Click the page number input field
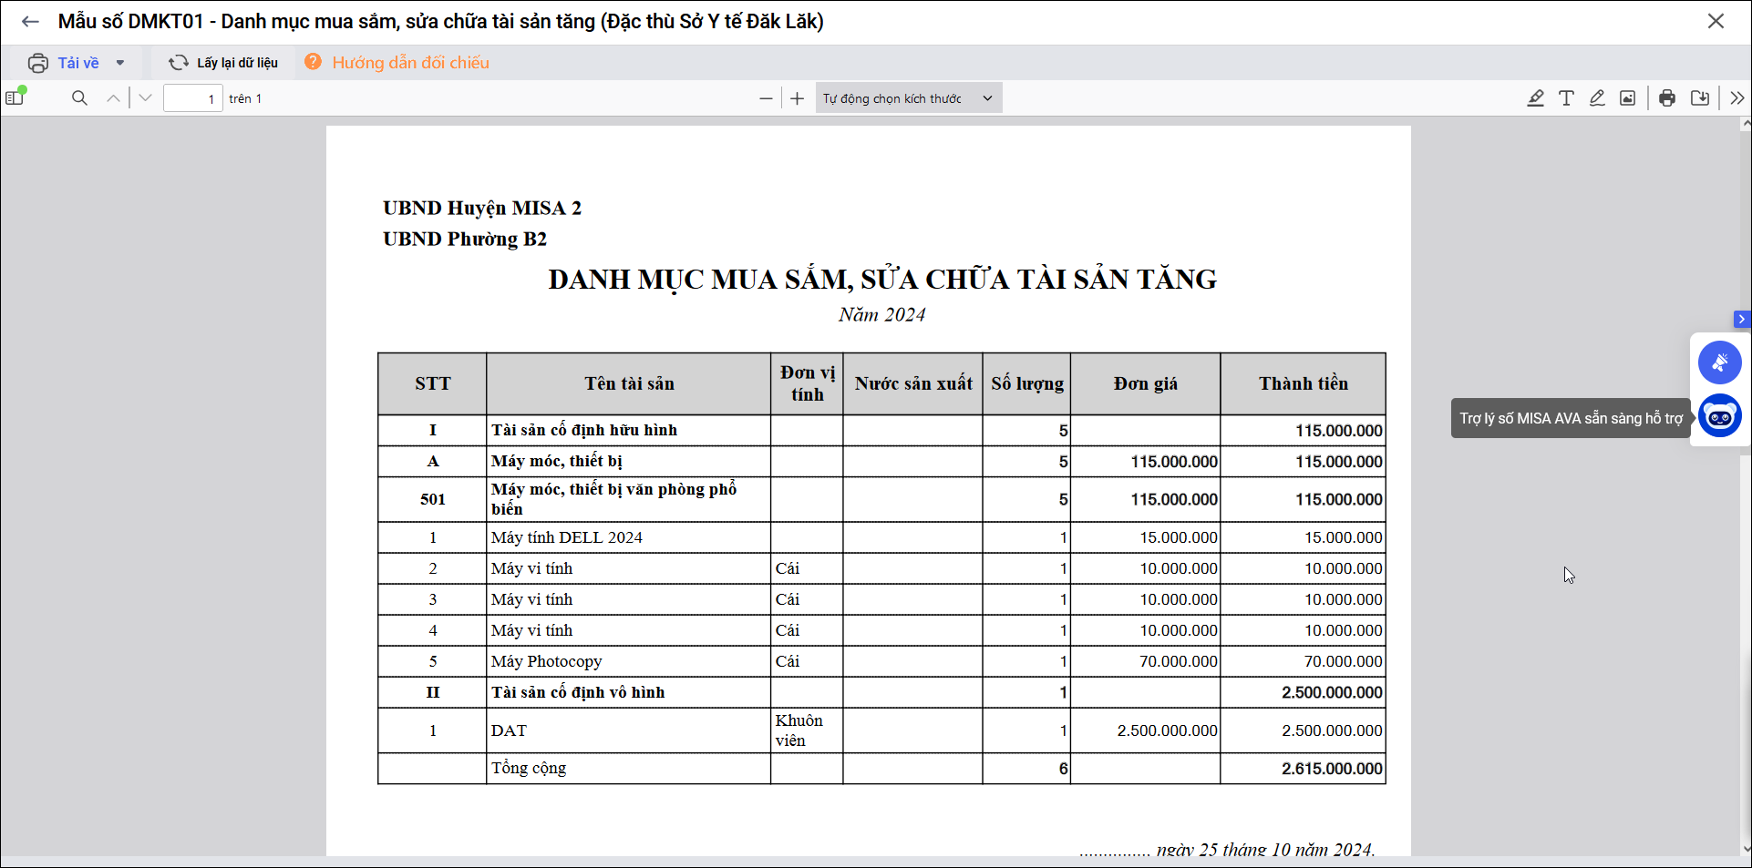 192,98
